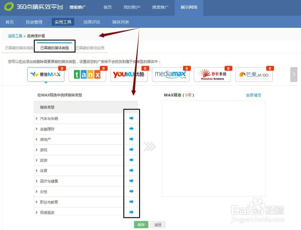Open 我的账户 in the top navigation

(132, 7)
